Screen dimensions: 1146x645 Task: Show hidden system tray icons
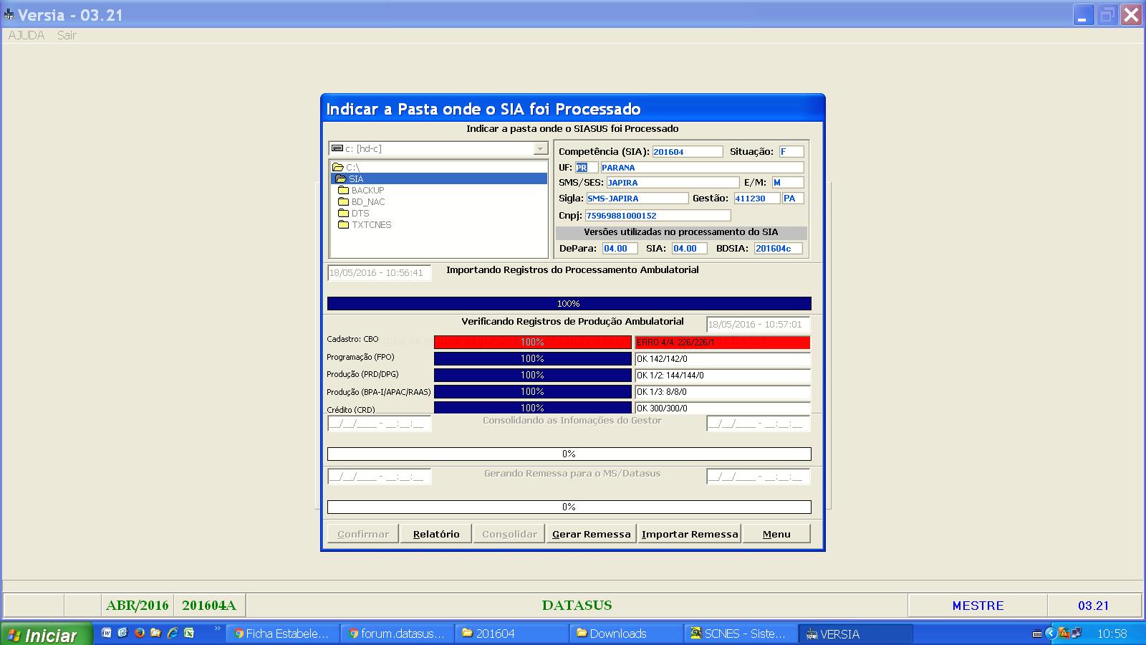pyautogui.click(x=1051, y=633)
